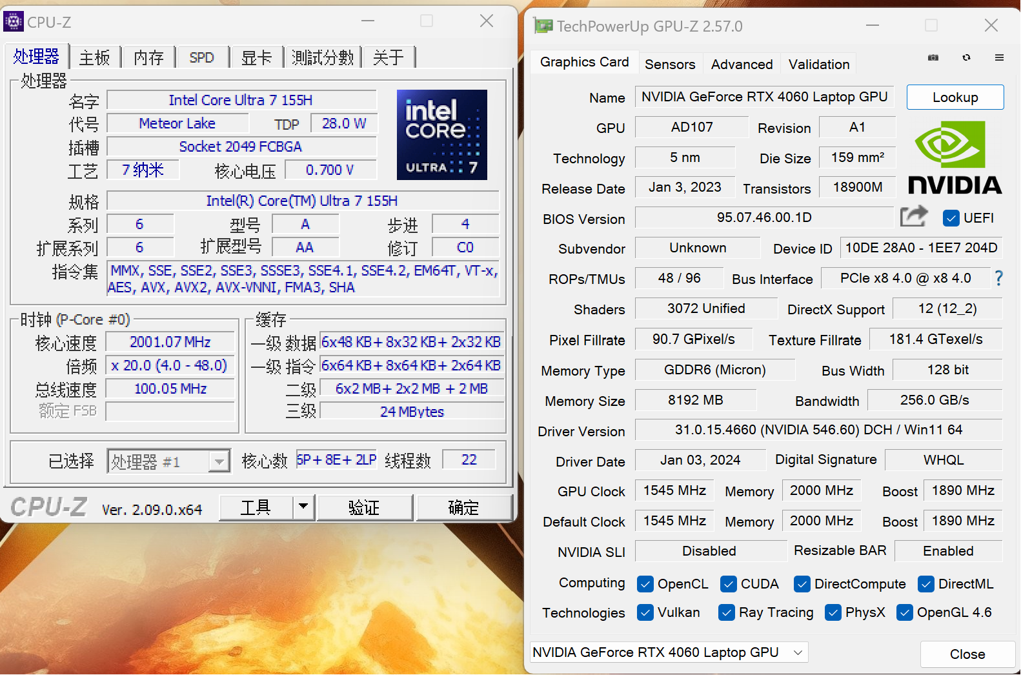Click the GPU Name field
This screenshot has height=675, width=1021.
[764, 97]
